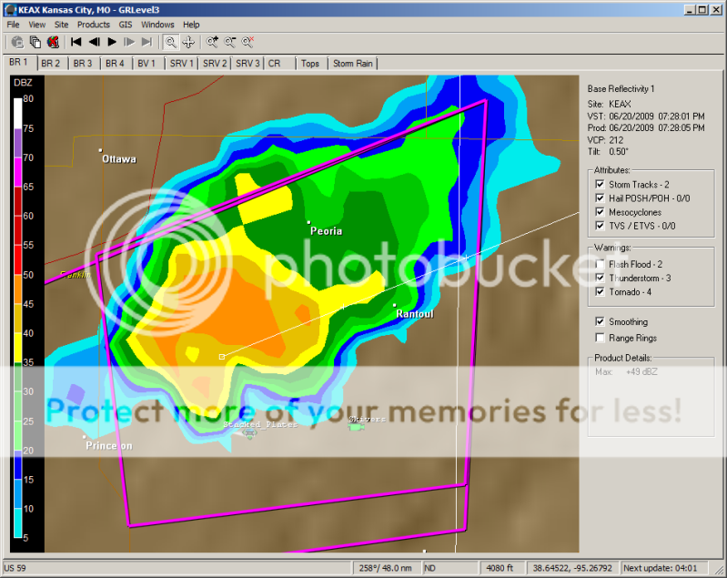The image size is (727, 578).
Task: Step forward one radar frame
Action: click(x=129, y=42)
